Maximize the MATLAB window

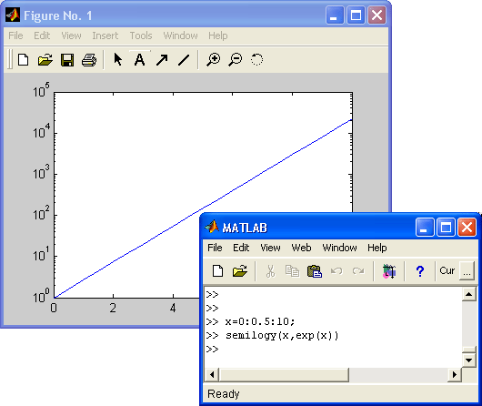point(446,228)
